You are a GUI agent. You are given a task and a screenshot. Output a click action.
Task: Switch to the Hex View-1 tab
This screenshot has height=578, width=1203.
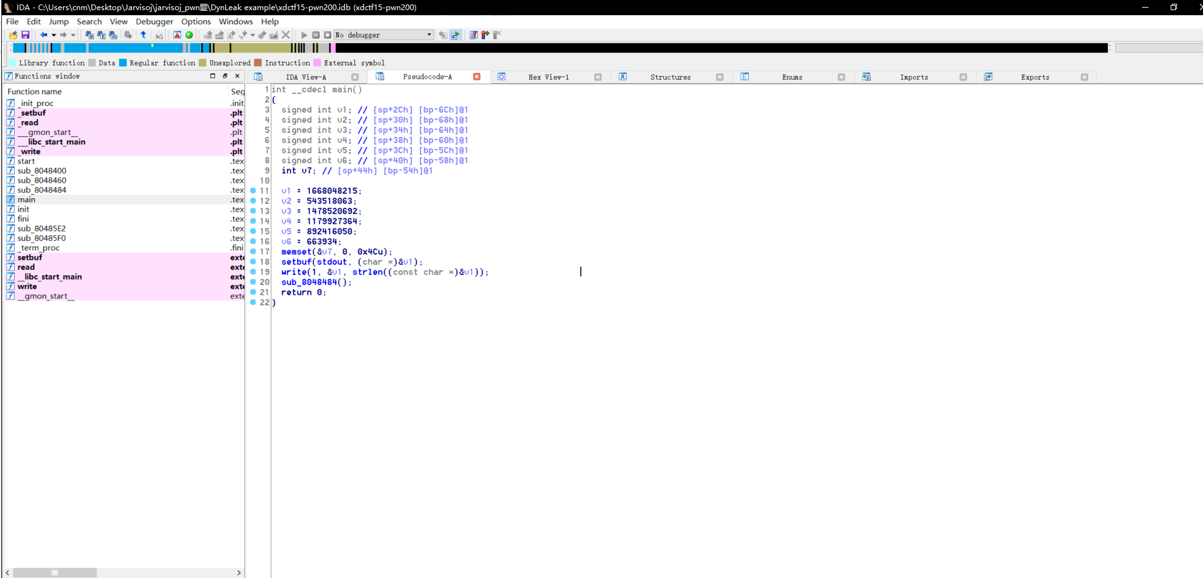pos(549,77)
